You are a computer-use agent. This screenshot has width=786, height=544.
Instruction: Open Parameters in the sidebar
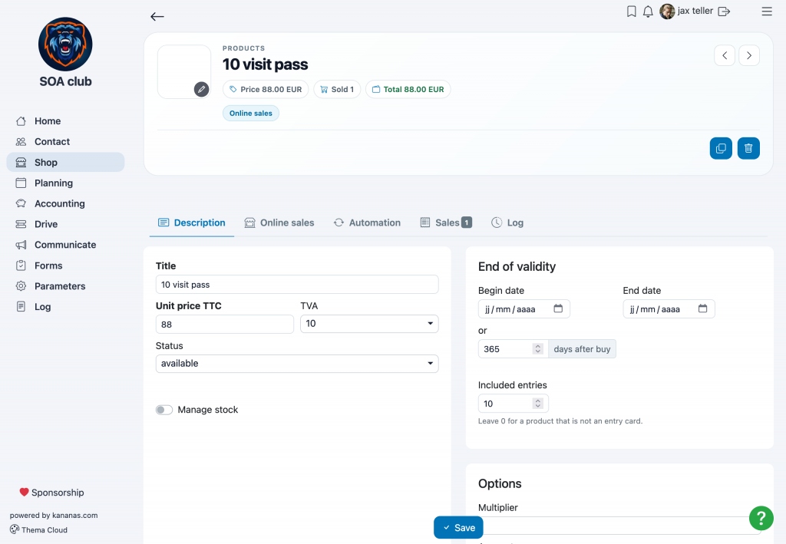[65, 286]
